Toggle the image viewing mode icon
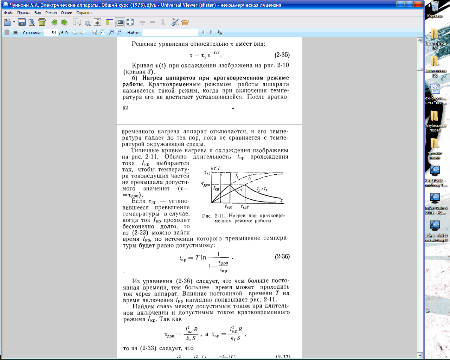This screenshot has width=450, height=360. pos(120,22)
